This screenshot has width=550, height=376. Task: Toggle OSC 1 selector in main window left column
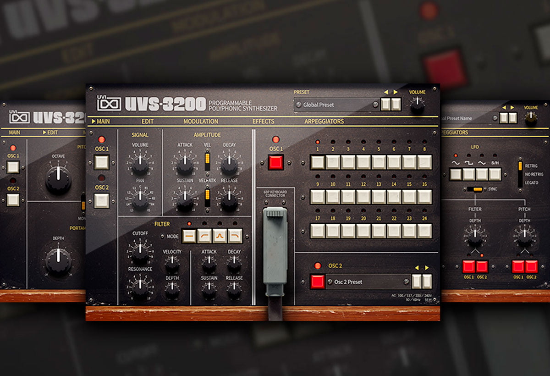[x=102, y=162]
